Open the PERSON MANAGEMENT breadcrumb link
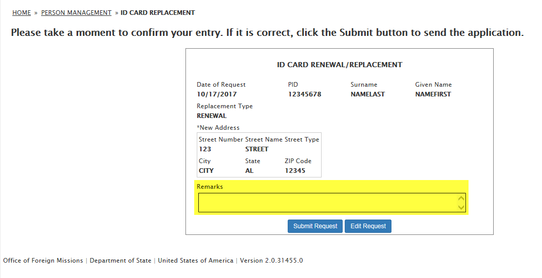The width and height of the screenshot is (542, 278). tap(76, 12)
